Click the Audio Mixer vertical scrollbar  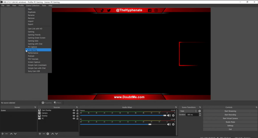pyautogui.click(x=177, y=122)
